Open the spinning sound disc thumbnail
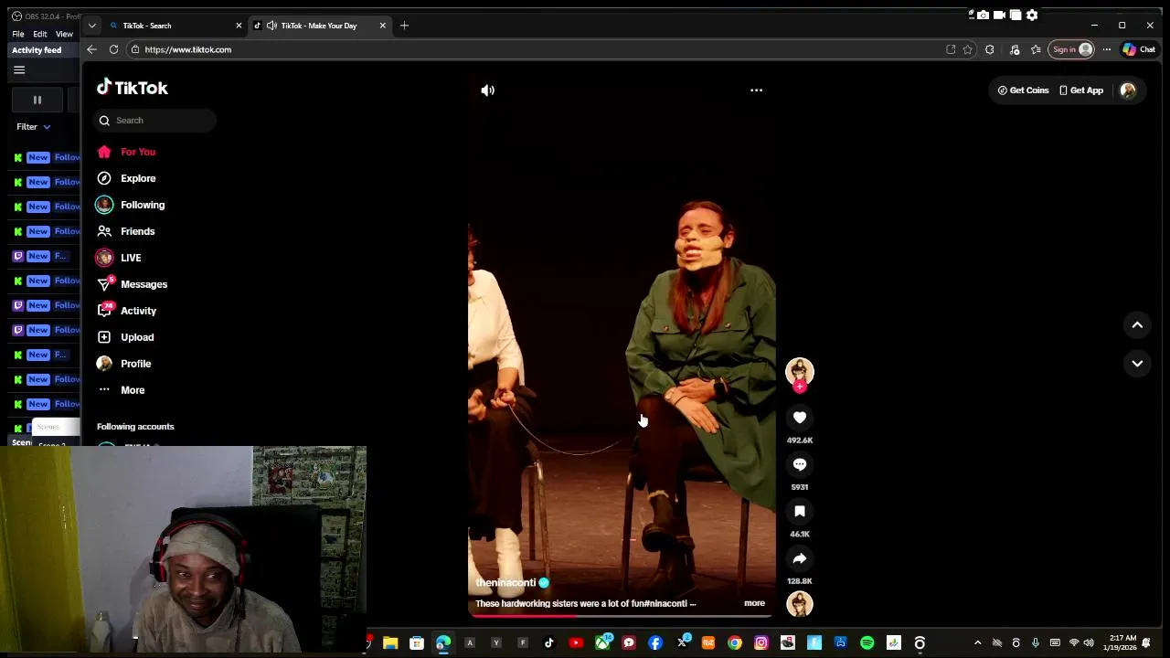Screen dimensions: 1170x658 click(x=800, y=604)
